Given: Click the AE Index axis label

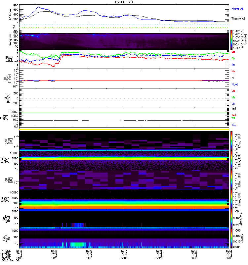Looking at the screenshot, I should pos(10,15).
